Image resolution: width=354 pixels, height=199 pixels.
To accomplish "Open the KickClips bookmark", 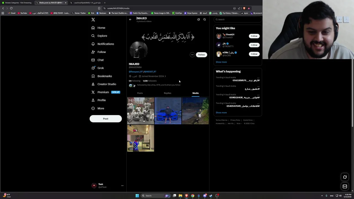I will 177,13.
